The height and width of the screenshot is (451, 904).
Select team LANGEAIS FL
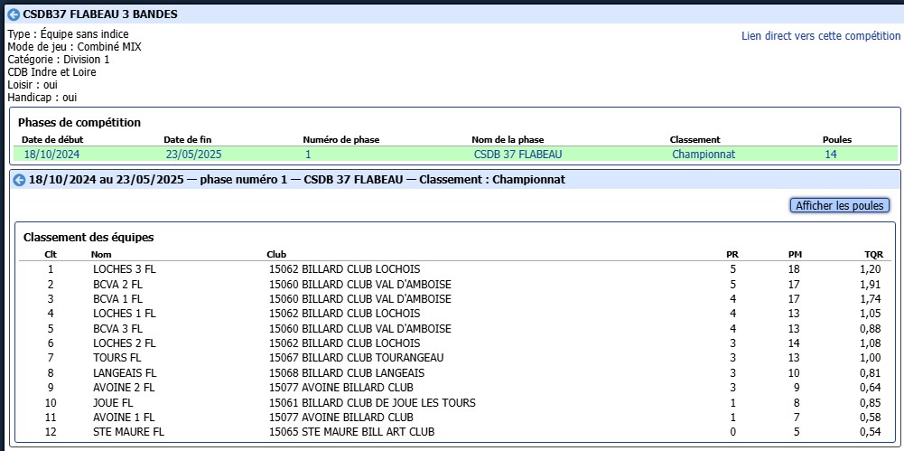pos(125,373)
